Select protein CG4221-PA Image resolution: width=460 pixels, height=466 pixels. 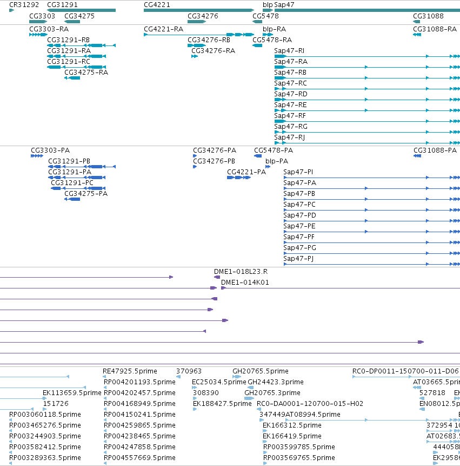[246, 172]
